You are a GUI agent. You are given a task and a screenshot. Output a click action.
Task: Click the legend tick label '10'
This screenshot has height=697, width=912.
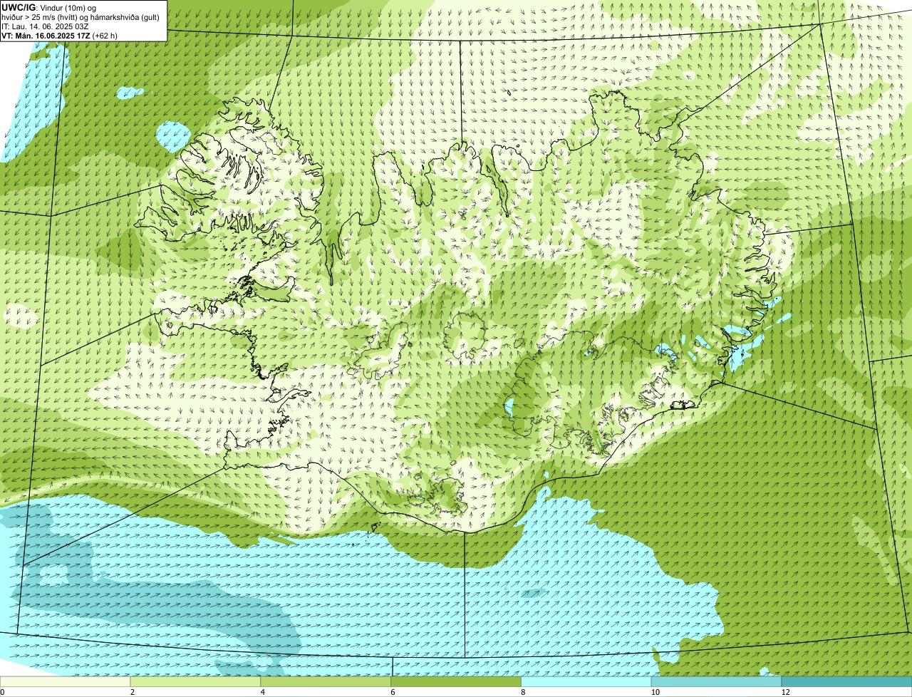coord(655,692)
